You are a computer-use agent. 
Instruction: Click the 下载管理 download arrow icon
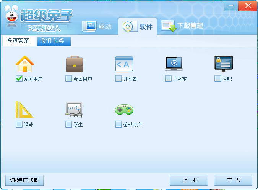(169, 26)
